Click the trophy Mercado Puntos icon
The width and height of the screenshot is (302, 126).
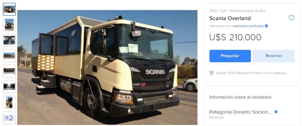(211, 73)
